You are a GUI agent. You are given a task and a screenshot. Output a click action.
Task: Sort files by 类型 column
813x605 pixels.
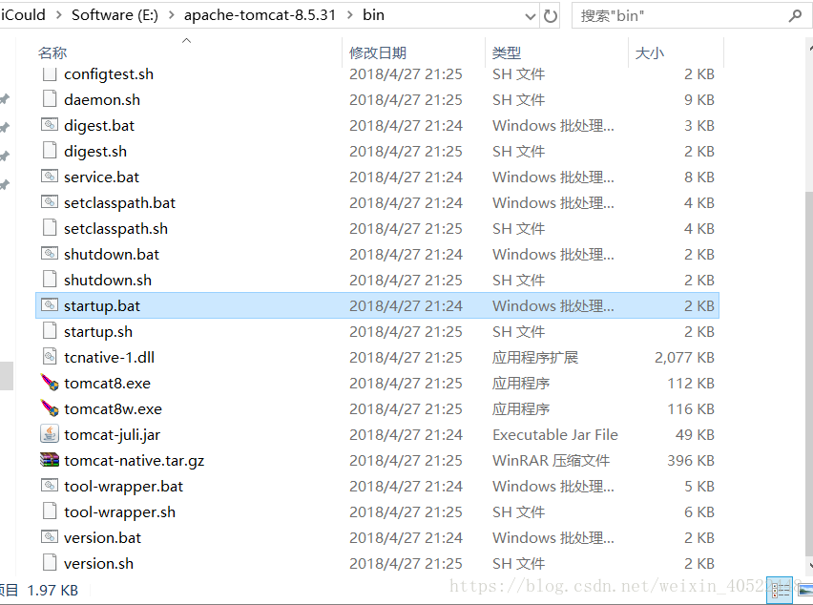pyautogui.click(x=506, y=52)
